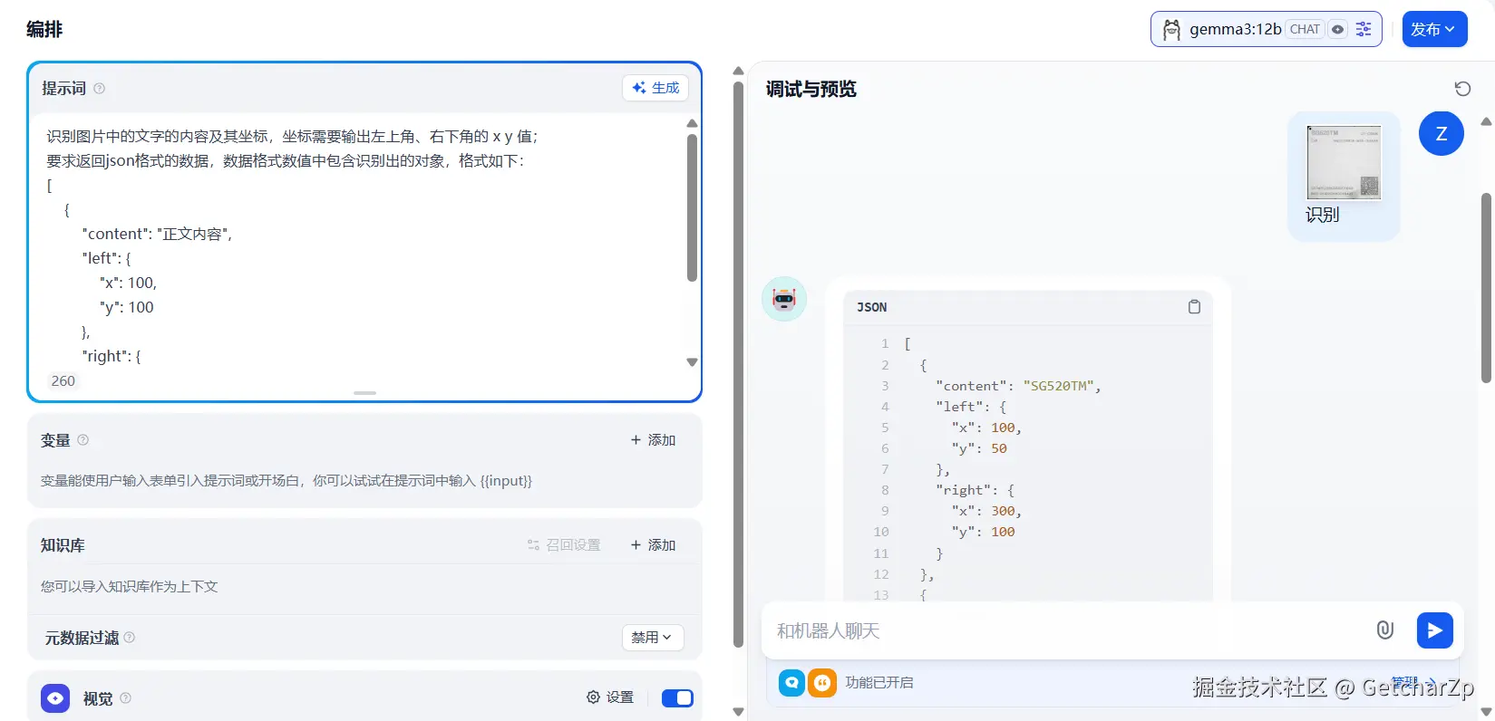Attach a file with the paperclip icon
Image resolution: width=1495 pixels, height=721 pixels.
[x=1385, y=630]
